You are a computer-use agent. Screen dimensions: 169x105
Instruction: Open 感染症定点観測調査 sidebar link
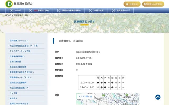point(18,67)
